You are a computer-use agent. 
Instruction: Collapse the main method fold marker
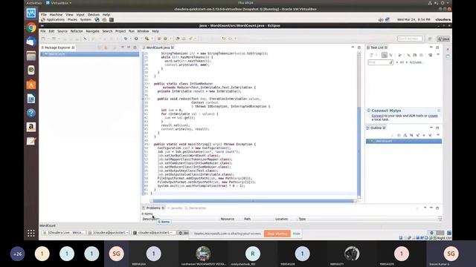(149, 144)
